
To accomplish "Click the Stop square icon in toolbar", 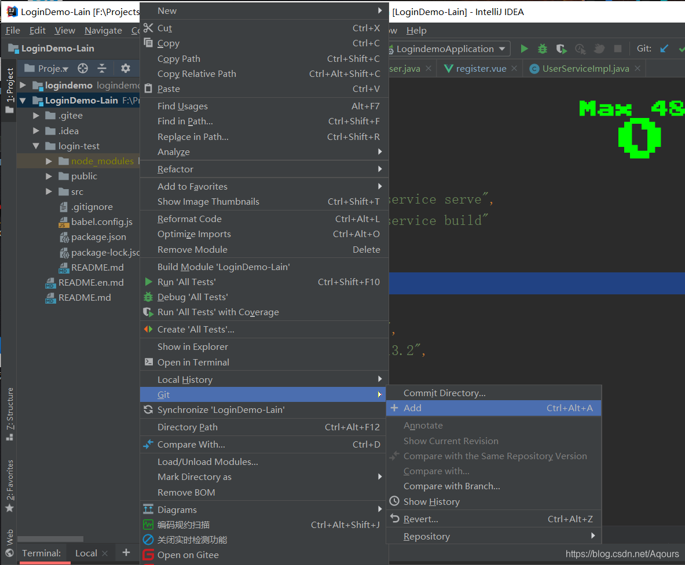I will click(618, 49).
